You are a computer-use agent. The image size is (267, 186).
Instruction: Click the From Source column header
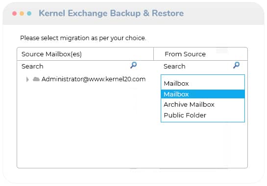click(200, 54)
